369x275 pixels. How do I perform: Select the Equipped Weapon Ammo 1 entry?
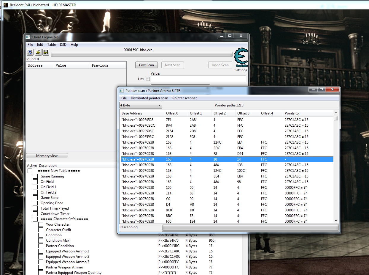[x=68, y=251]
